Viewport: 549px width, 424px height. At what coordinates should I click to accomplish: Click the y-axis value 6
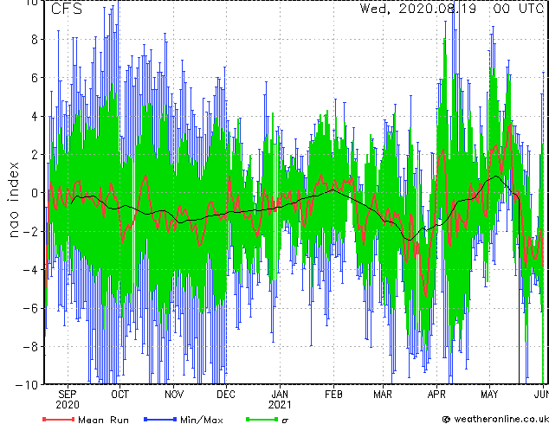pos(35,78)
